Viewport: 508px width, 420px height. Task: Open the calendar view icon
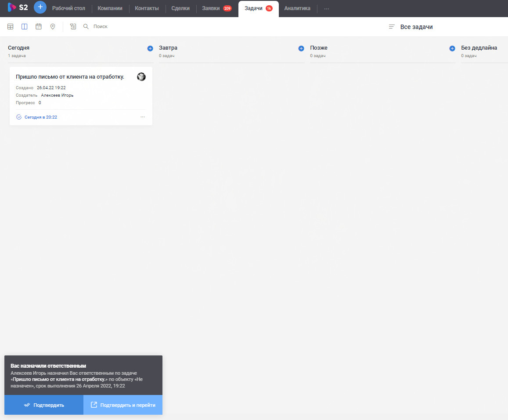[x=39, y=26]
